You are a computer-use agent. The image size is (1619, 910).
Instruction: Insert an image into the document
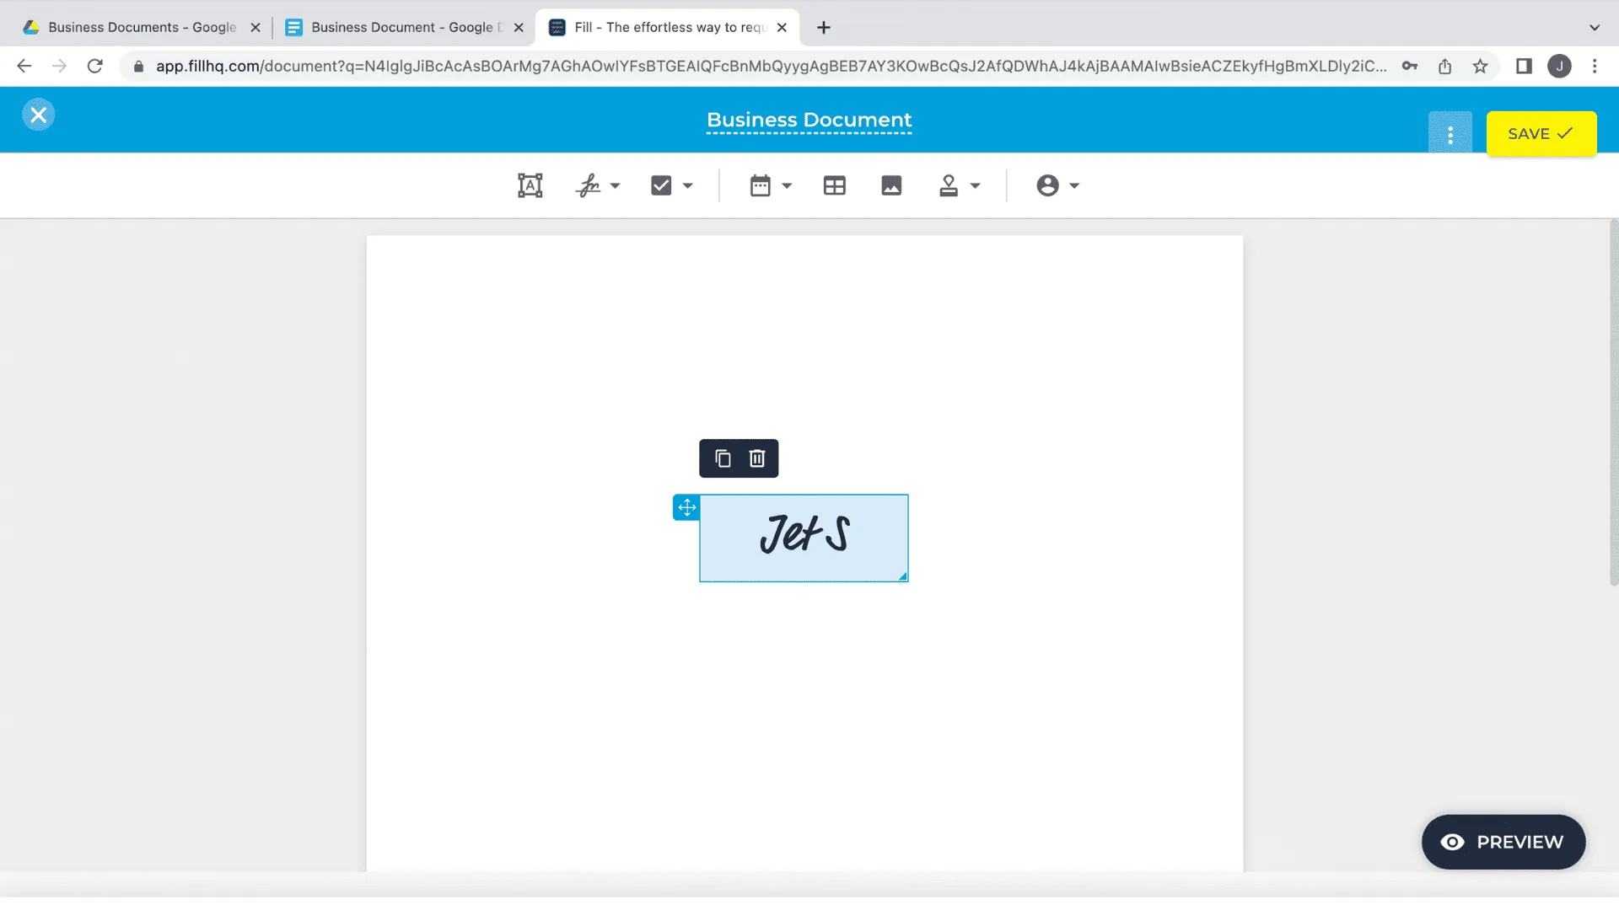(x=891, y=185)
